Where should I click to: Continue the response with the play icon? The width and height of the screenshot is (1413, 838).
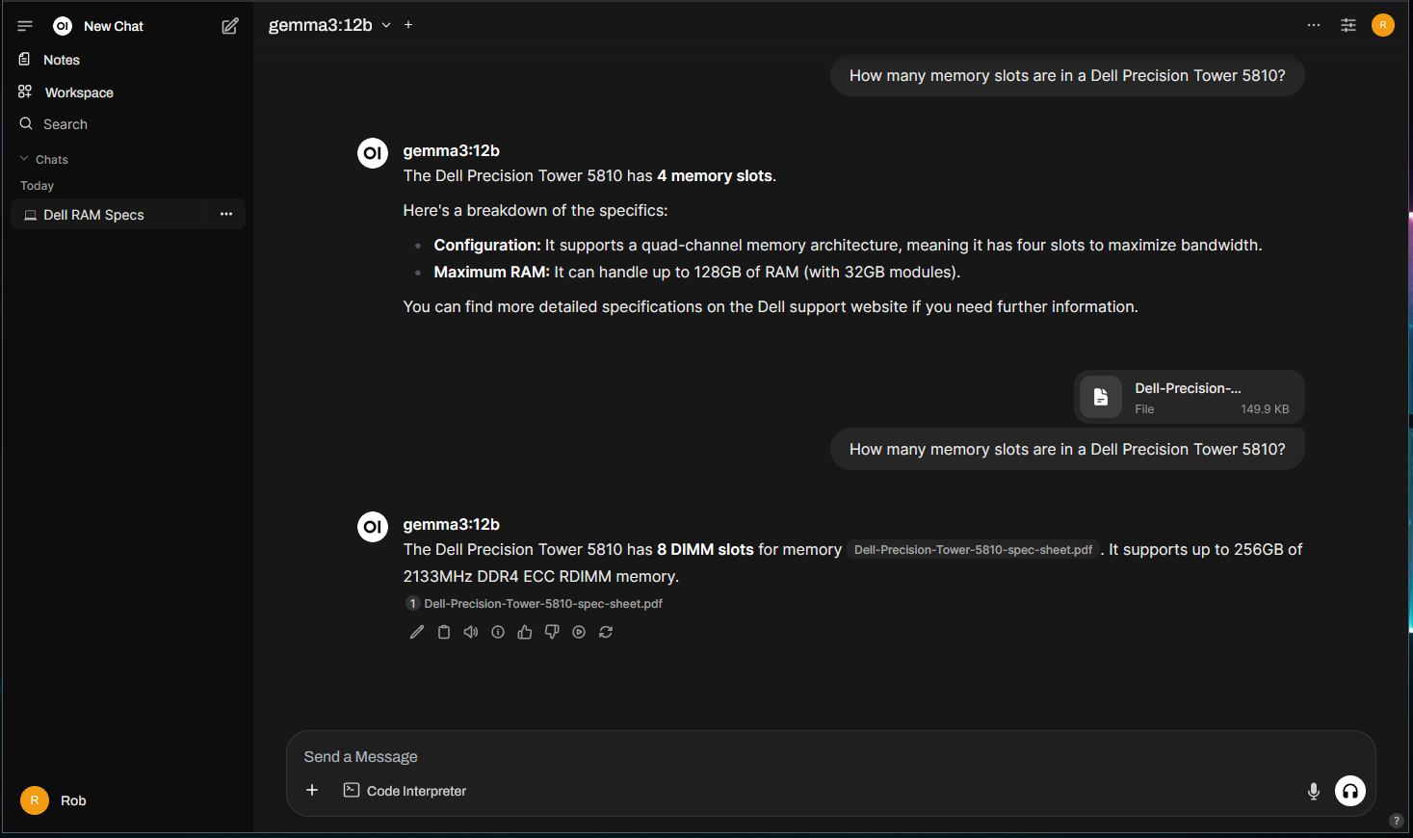[x=579, y=632]
